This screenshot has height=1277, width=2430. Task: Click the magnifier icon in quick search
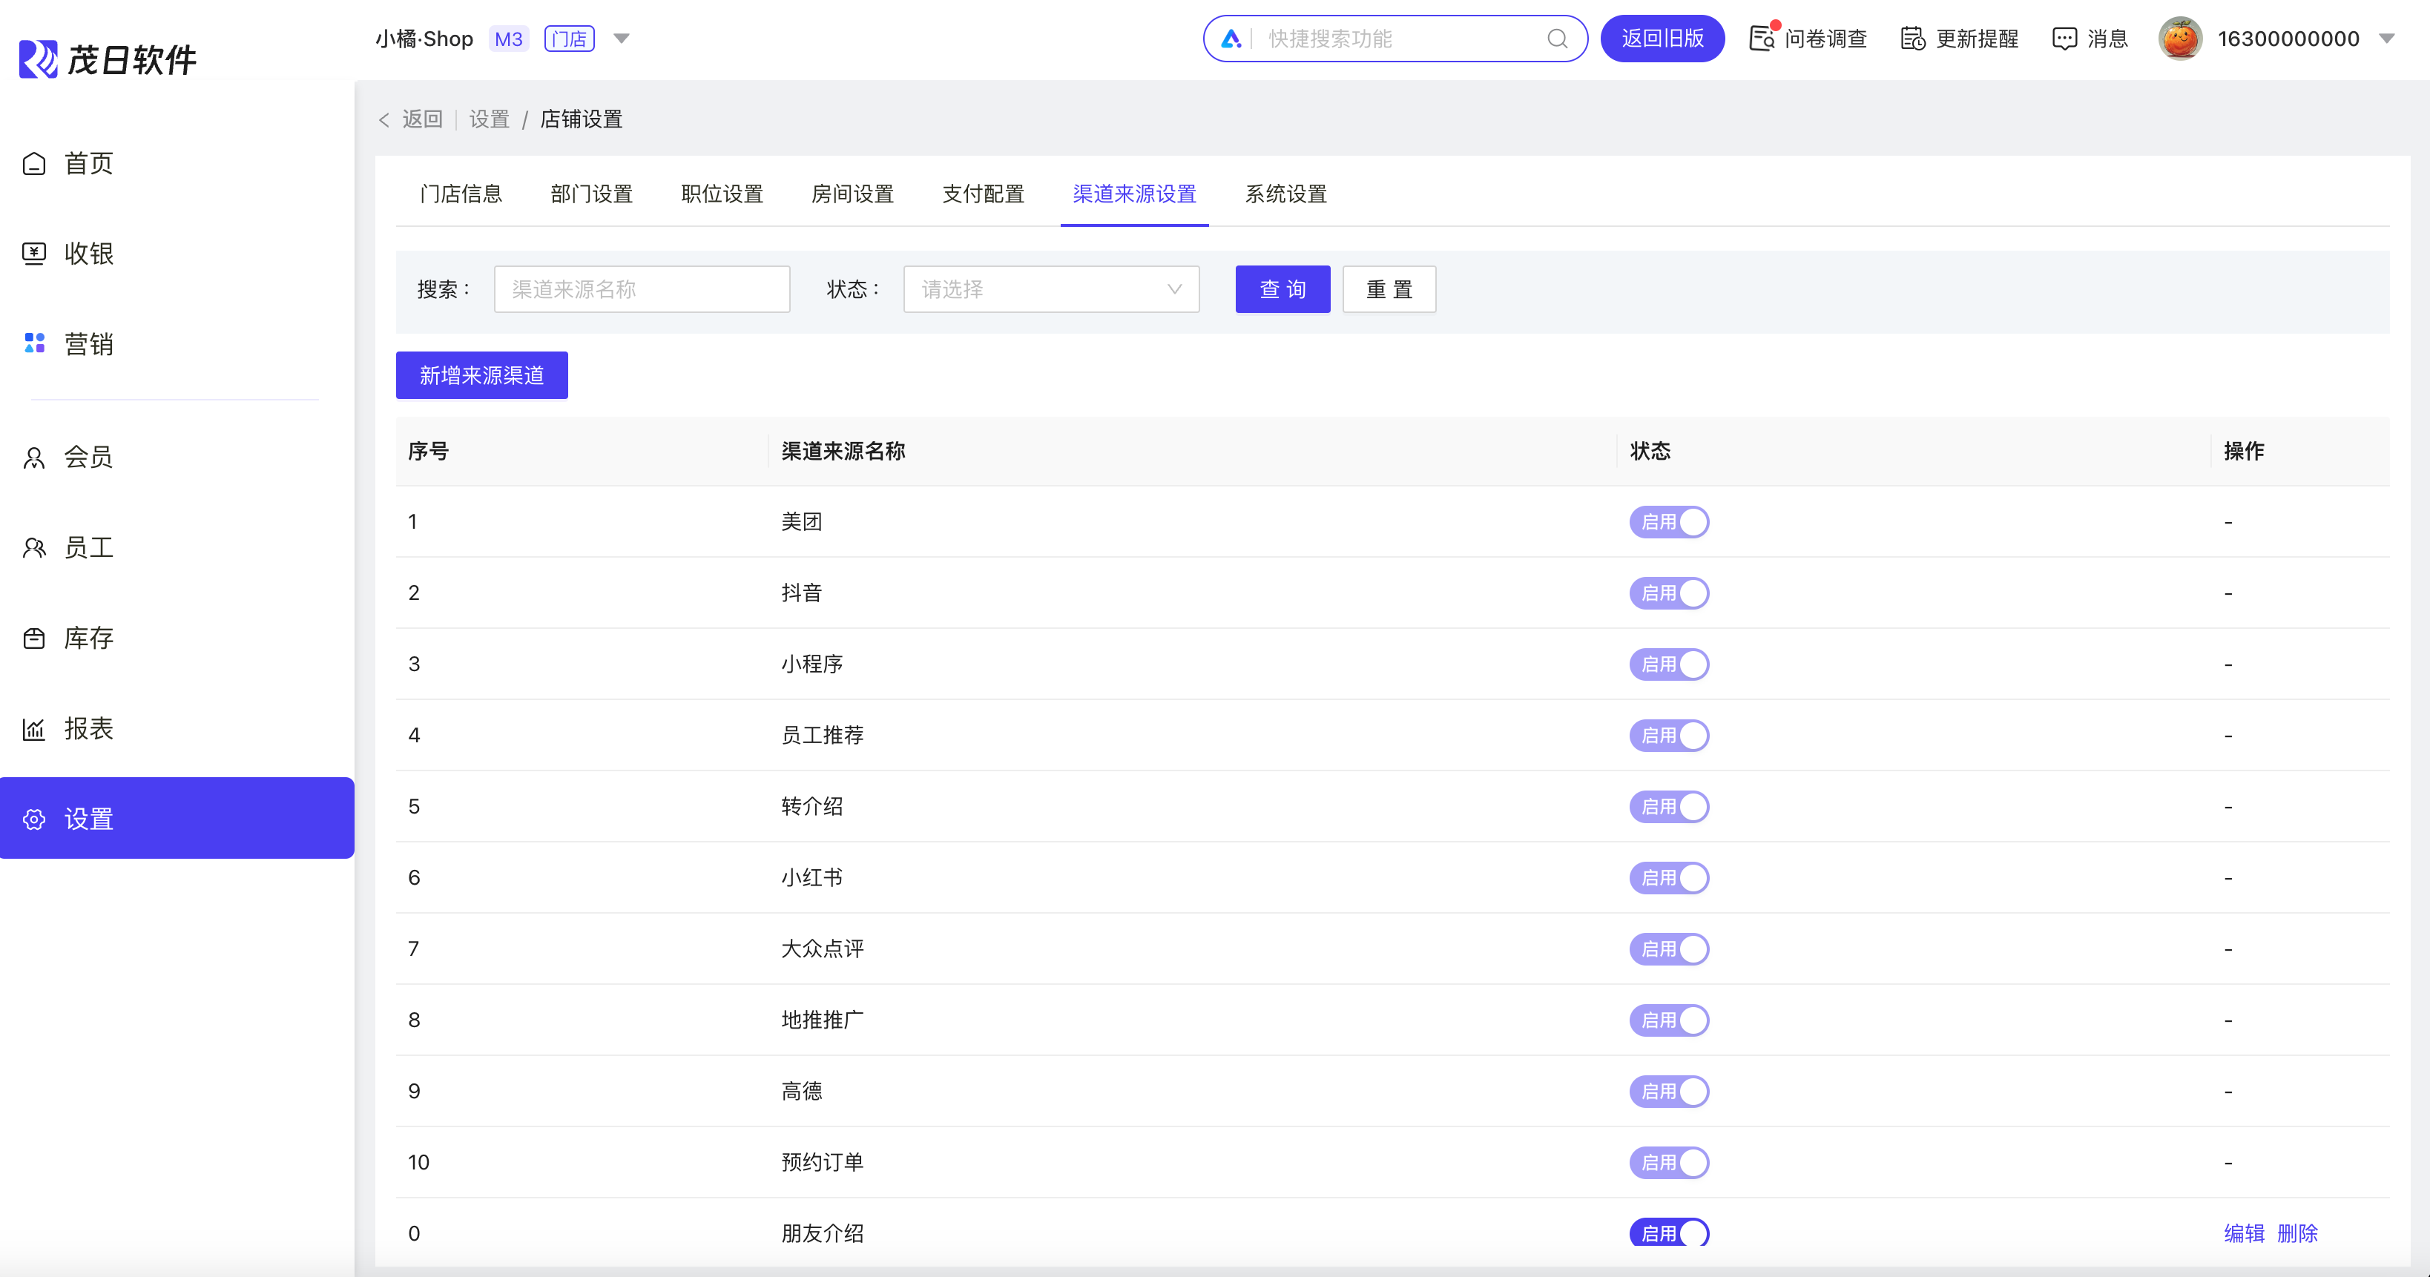point(1558,39)
